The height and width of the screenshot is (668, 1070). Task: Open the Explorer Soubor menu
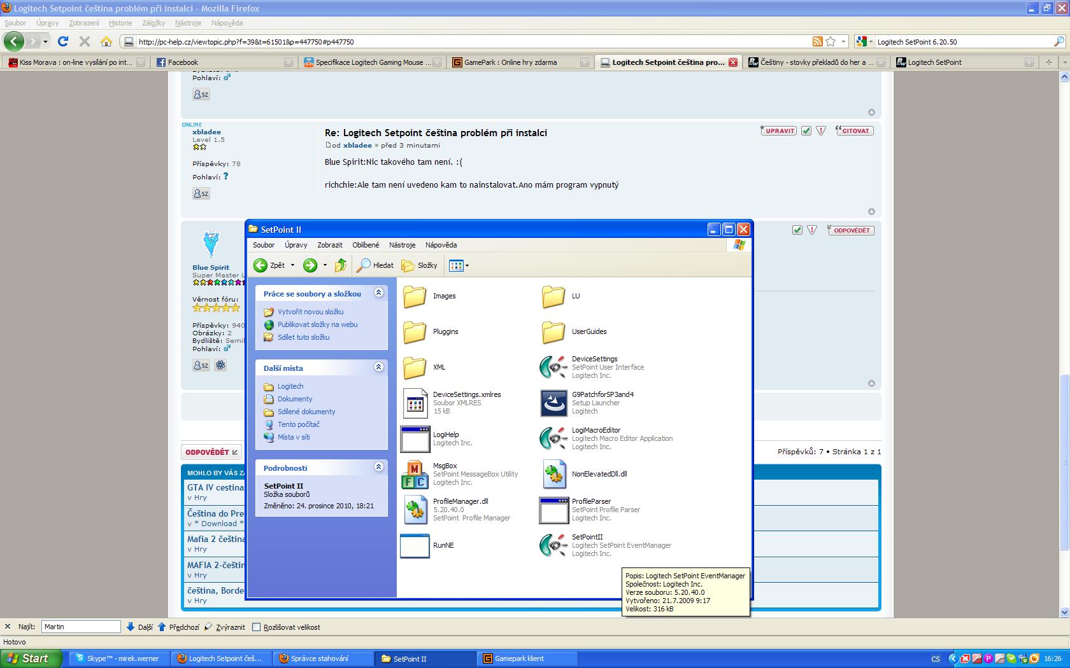coord(264,245)
